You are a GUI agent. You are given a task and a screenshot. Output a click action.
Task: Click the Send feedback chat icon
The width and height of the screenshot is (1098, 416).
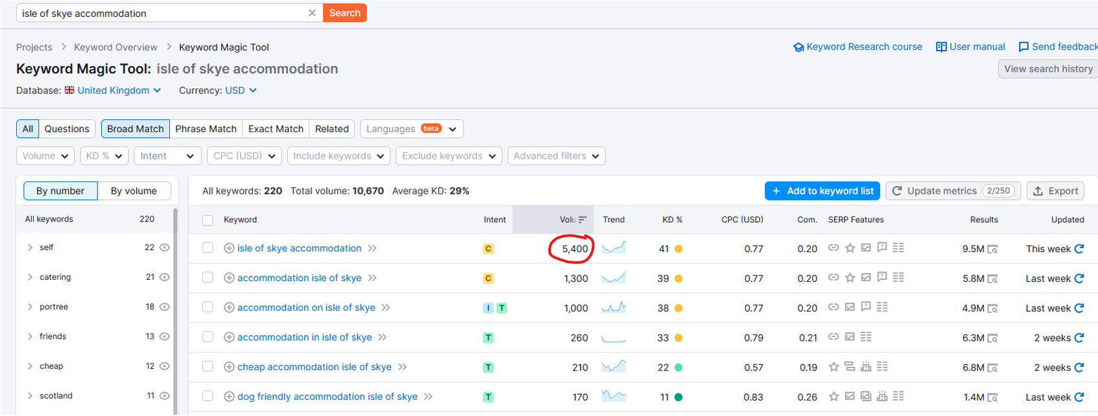click(1023, 47)
